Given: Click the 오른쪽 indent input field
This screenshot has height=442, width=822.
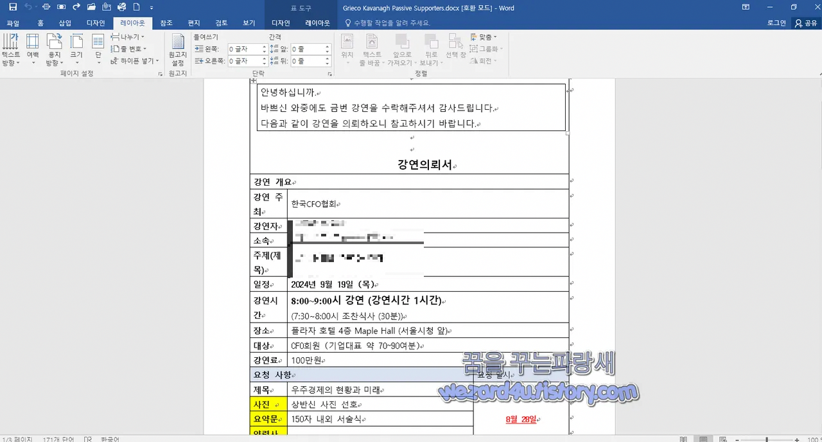Looking at the screenshot, I should point(248,61).
